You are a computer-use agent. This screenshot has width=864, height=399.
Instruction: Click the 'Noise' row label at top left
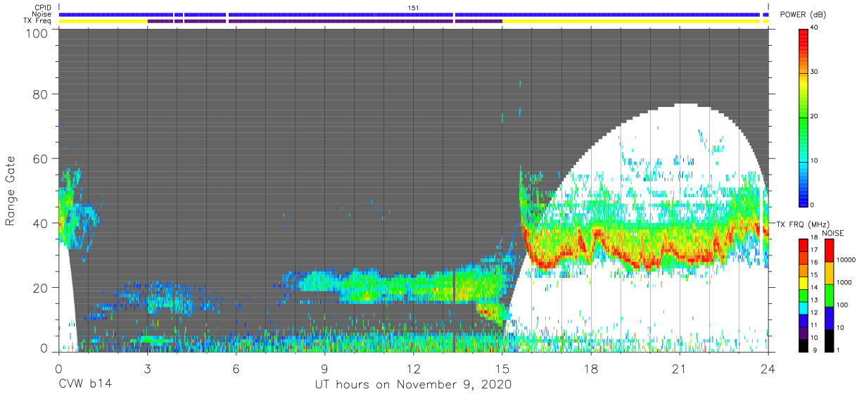tap(42, 14)
